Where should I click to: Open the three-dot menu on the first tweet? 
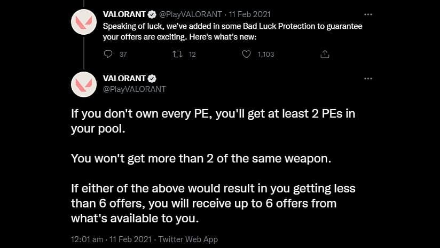tap(368, 14)
